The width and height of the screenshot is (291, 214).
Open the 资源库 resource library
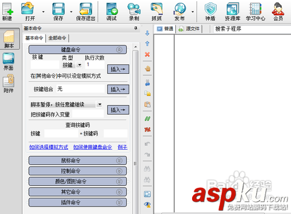233,12
